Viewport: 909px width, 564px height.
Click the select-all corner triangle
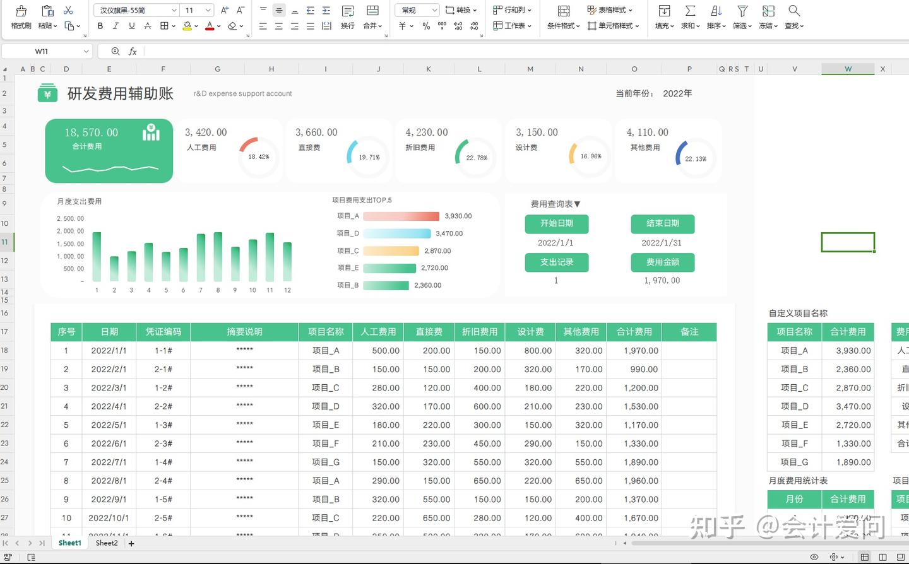(x=5, y=69)
